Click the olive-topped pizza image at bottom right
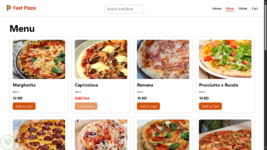The width and height of the screenshot is (267, 150). pyautogui.click(x=225, y=135)
